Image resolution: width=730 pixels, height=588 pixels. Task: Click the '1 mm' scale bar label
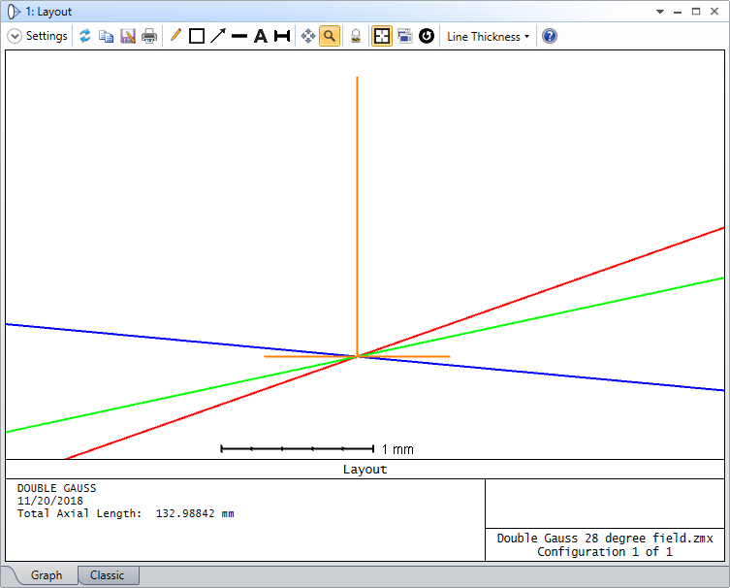(397, 449)
